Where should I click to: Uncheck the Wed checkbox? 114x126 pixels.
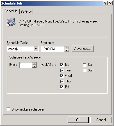[62, 76]
